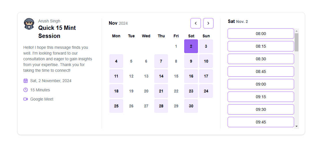The image size is (320, 147).
Task: Pick Monday November 11 date
Action: pos(116,76)
